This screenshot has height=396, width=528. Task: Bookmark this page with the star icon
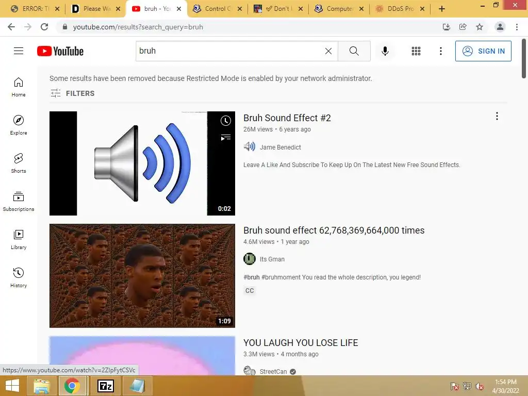(480, 27)
